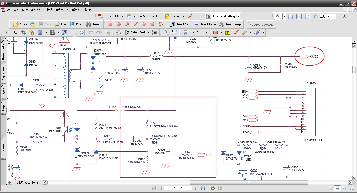357x193 pixels.
Task: Click the Snapshot camera tool
Action: 155,32
